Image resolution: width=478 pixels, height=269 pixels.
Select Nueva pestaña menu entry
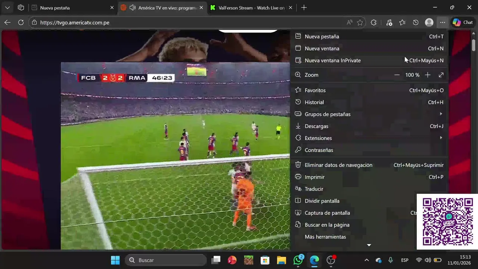click(369, 36)
